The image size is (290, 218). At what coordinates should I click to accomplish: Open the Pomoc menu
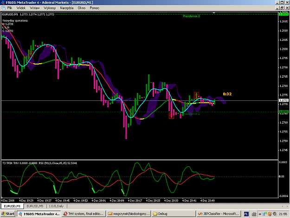click(x=94, y=8)
